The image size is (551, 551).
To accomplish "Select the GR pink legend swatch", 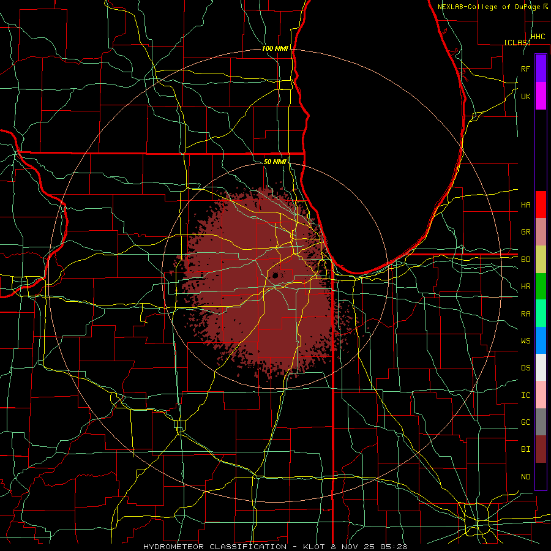I will (x=541, y=231).
